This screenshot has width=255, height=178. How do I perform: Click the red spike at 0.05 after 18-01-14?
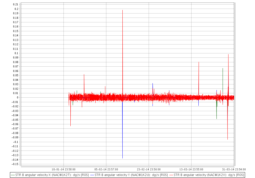tap(84, 75)
